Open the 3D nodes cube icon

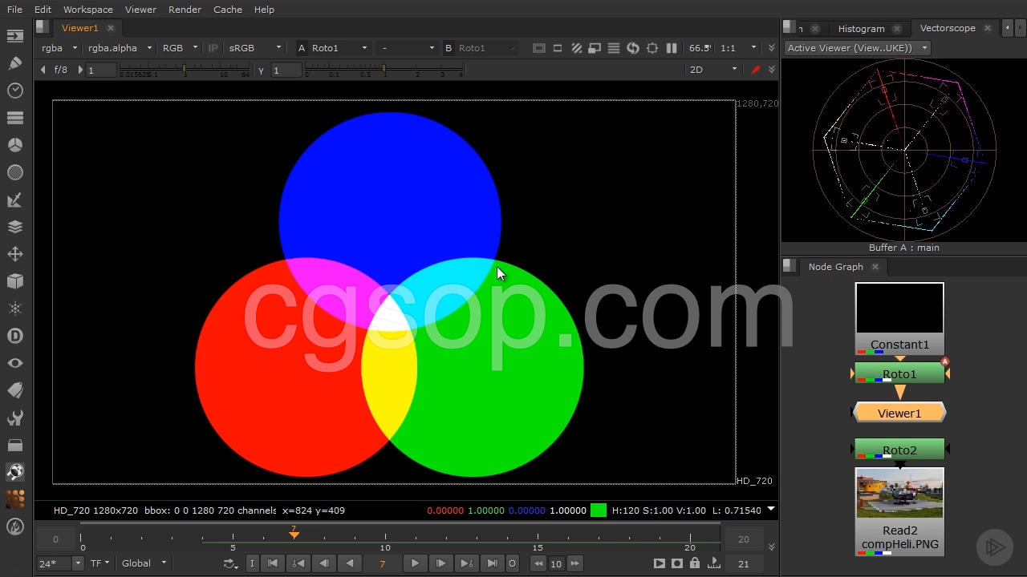click(x=15, y=281)
